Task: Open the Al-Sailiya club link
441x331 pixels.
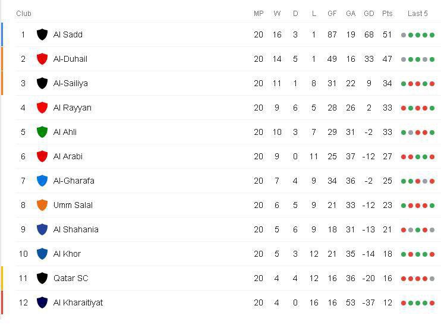Action: [x=70, y=83]
